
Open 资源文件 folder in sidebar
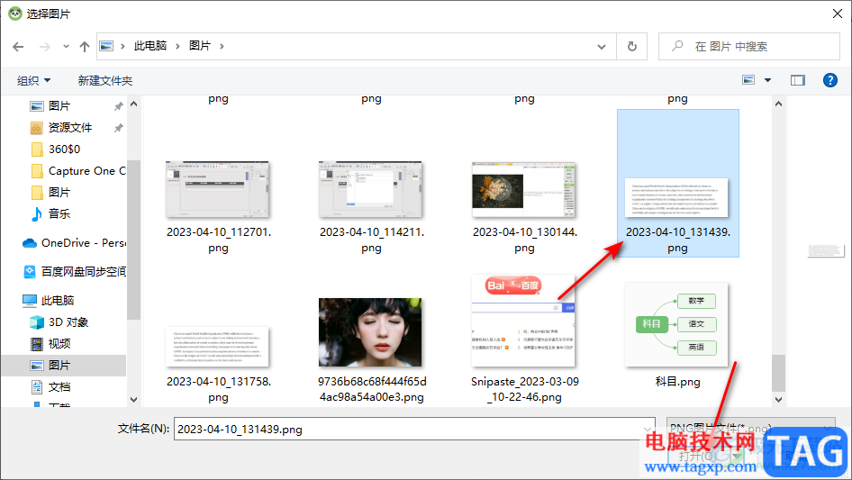[69, 128]
